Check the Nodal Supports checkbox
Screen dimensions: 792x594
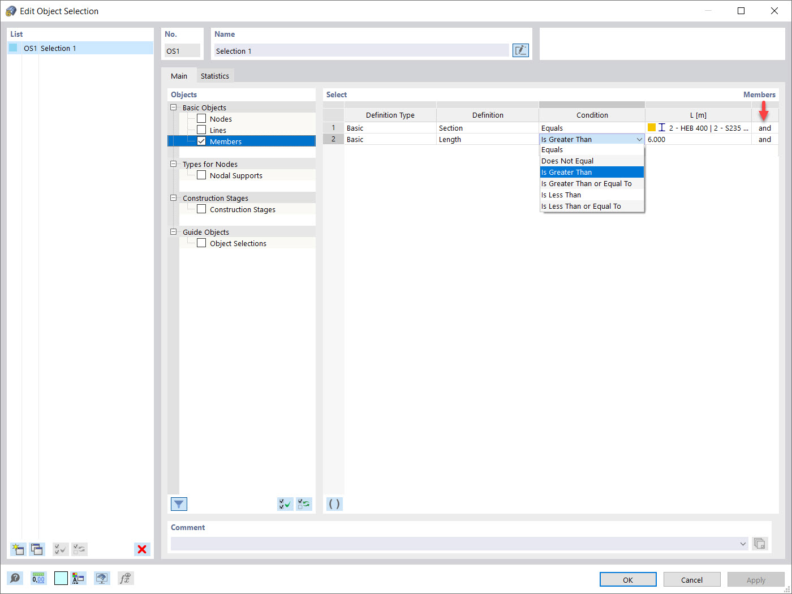[201, 175]
